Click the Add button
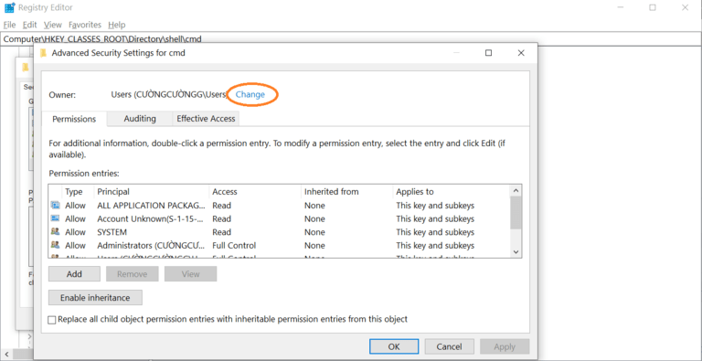The width and height of the screenshot is (702, 361). click(x=74, y=274)
